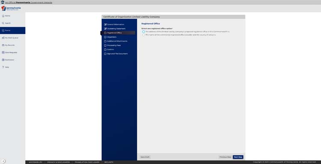Viewport: 321px width, 164px height.
Task: Open the Security footer link
Action: click(109, 162)
